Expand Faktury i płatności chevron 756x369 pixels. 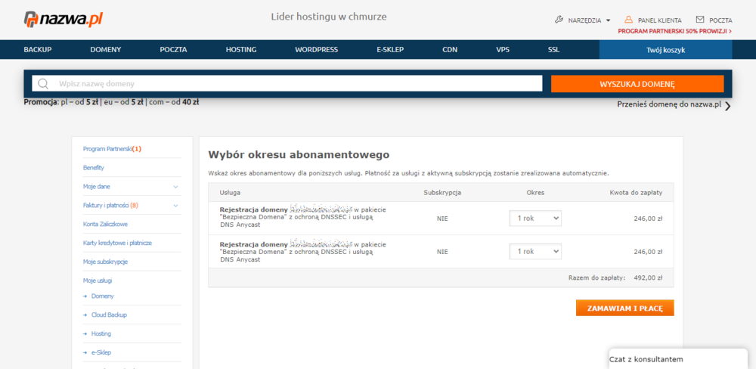pos(175,206)
